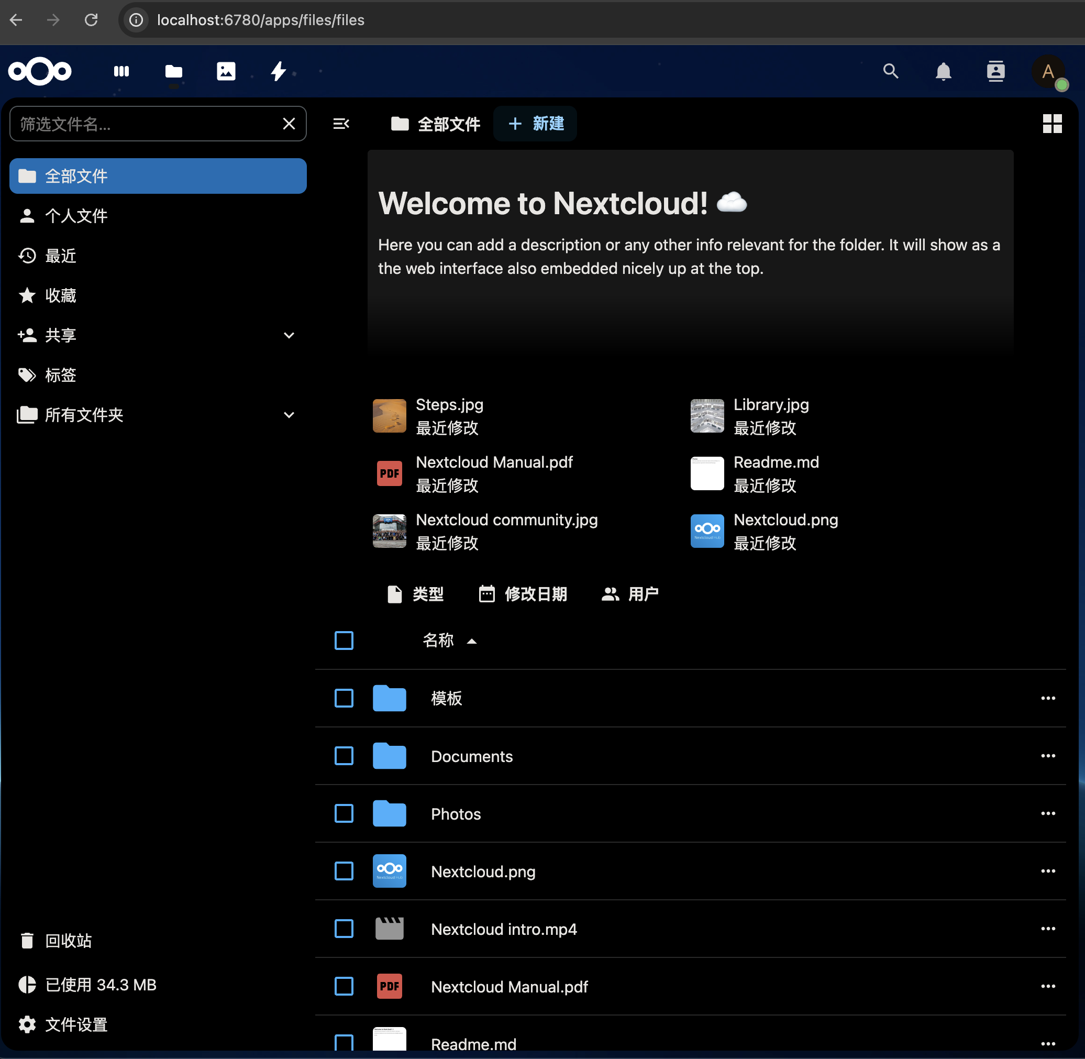Check Nextcloud intro.mp4 checkbox
The image size is (1085, 1059).
pyautogui.click(x=344, y=928)
